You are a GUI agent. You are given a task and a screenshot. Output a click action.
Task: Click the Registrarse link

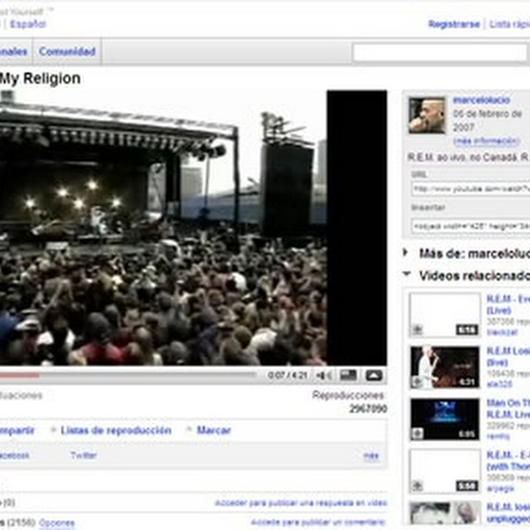[x=454, y=24]
